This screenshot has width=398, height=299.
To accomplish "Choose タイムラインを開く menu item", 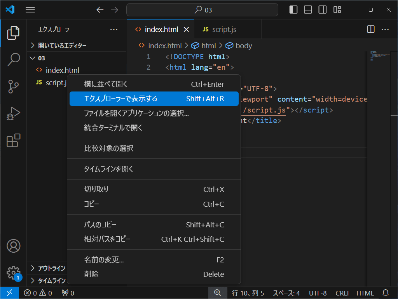I will [154, 169].
